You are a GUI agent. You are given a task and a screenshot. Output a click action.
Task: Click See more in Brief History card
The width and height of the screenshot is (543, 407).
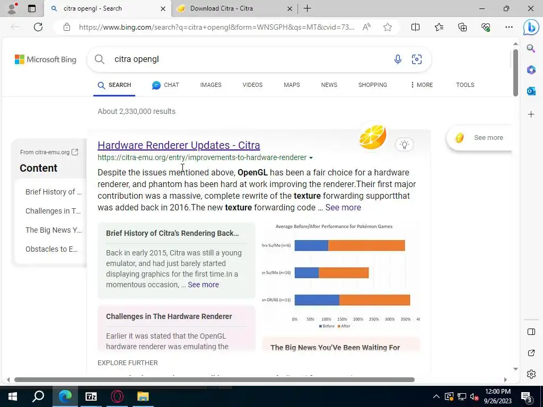tap(203, 285)
